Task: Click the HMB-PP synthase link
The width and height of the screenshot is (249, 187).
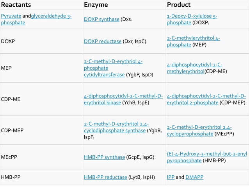Action: coord(104,157)
